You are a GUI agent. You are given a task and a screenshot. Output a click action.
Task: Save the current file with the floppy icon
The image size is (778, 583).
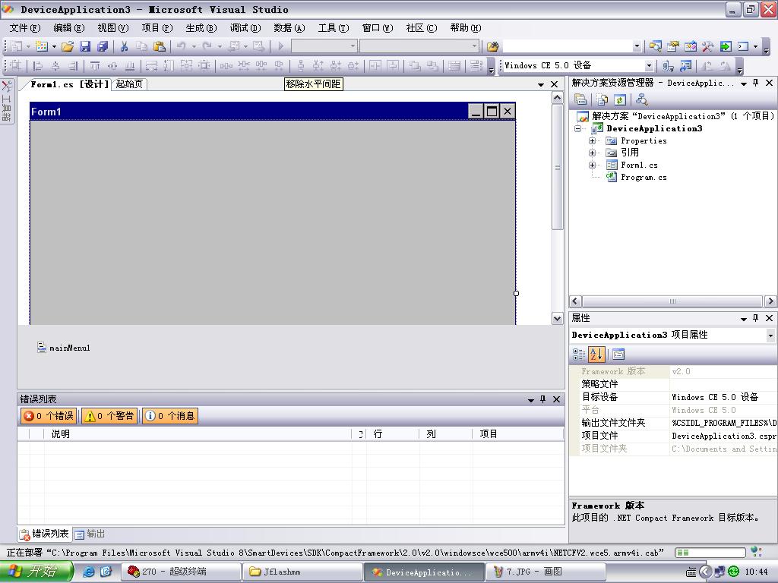[x=85, y=46]
